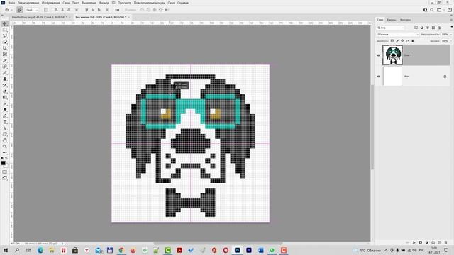The width and height of the screenshot is (454, 255).
Task: Open the layer filter type dropdown
Action: pos(391,28)
